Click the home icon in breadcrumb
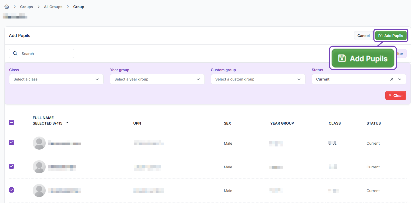The width and height of the screenshot is (411, 203). [7, 7]
